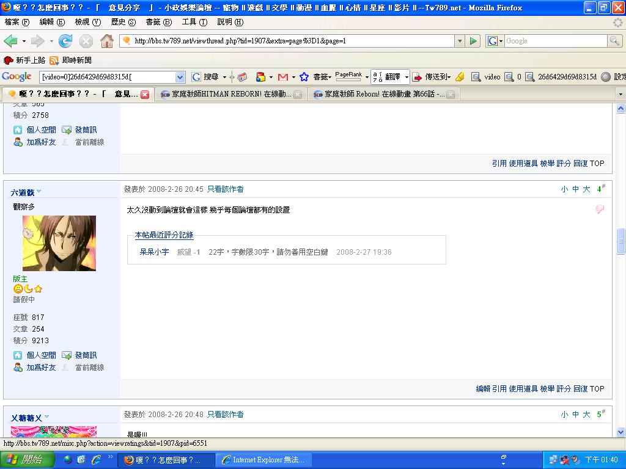Click the highlighter icon in Google Toolbar

click(460, 77)
